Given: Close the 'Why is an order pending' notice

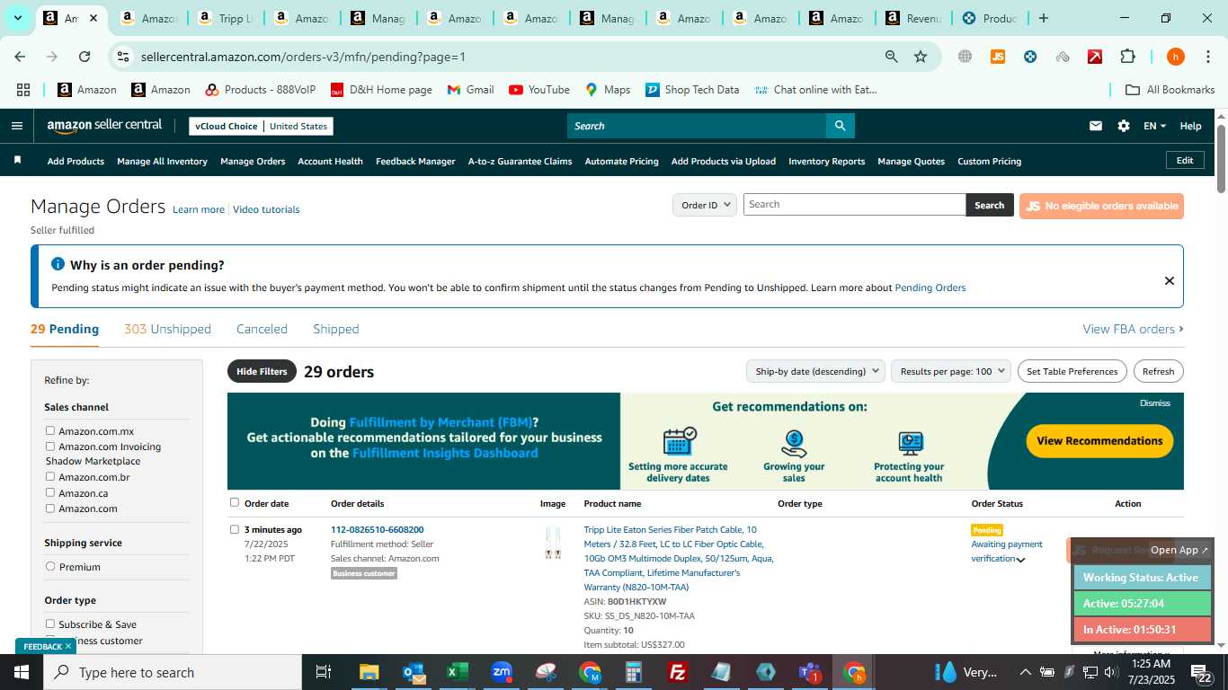Looking at the screenshot, I should click(x=1169, y=280).
